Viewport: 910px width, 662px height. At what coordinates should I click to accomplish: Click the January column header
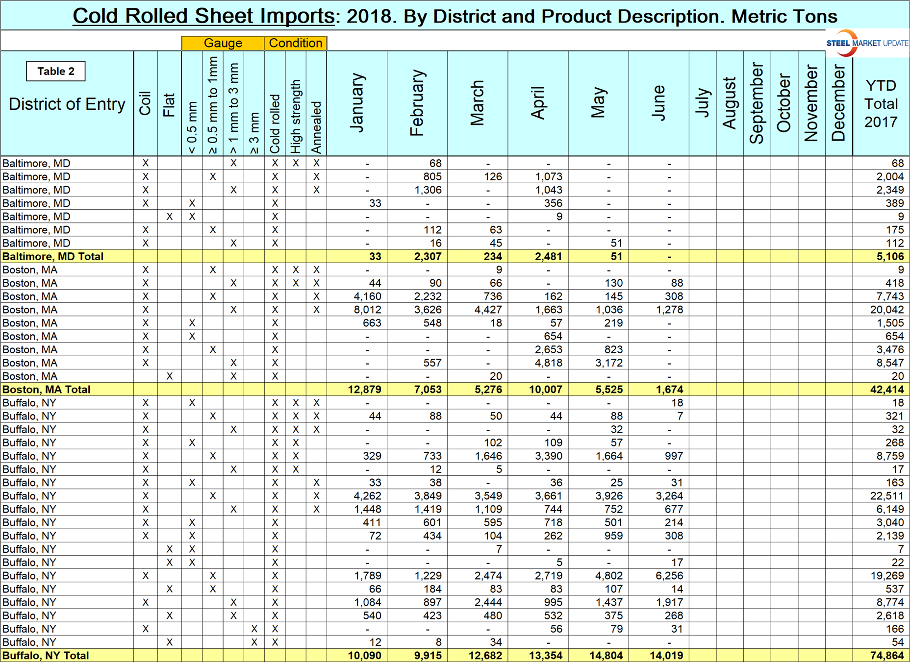pyautogui.click(x=357, y=103)
